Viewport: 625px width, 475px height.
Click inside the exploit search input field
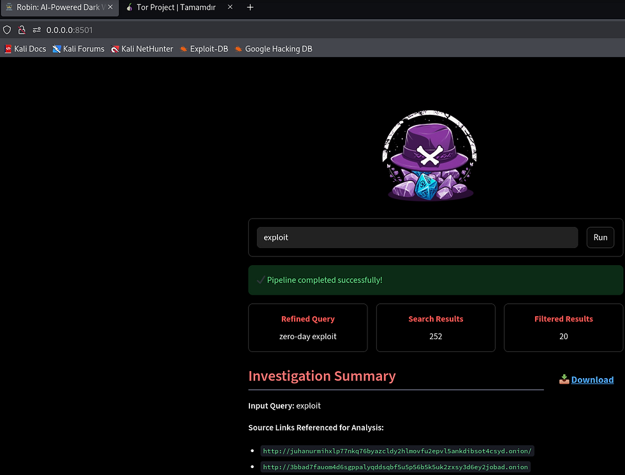417,237
